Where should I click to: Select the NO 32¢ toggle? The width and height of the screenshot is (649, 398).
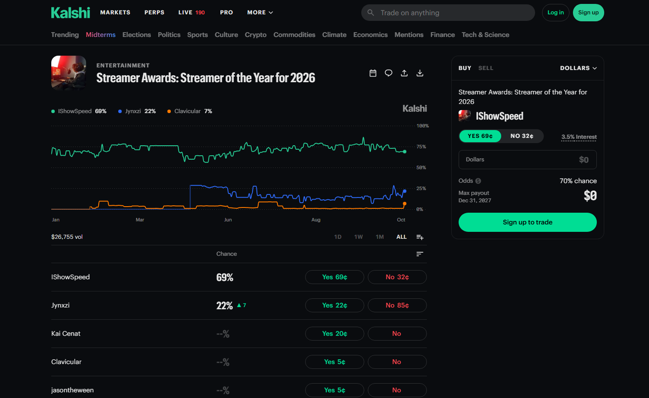(522, 136)
